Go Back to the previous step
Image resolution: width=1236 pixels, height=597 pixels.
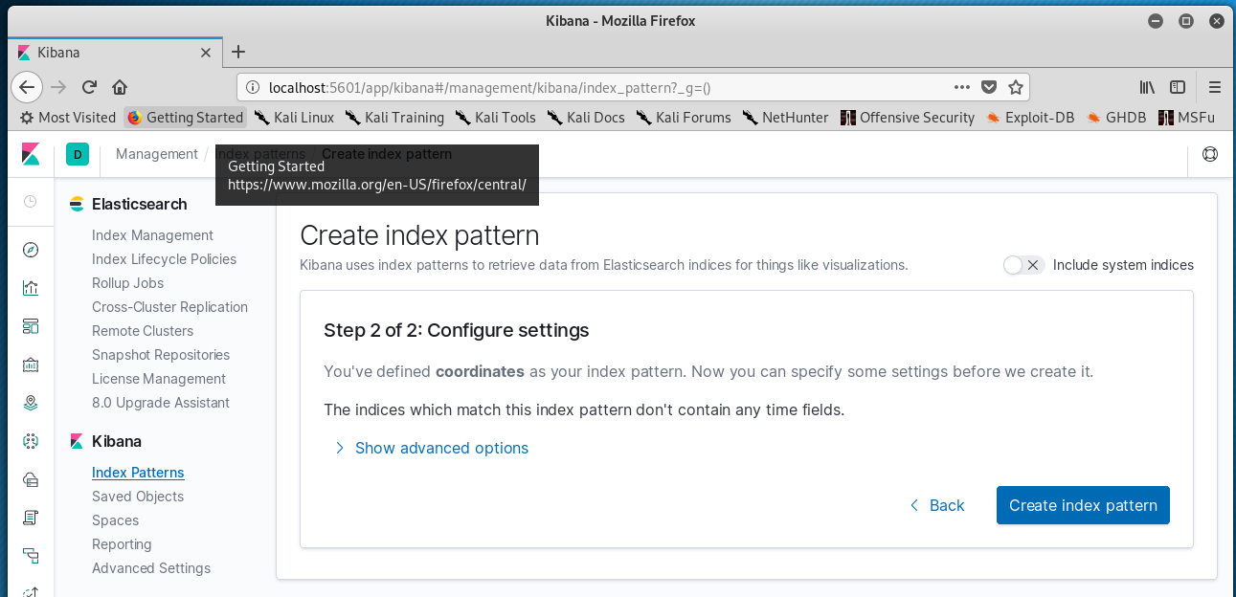pyautogui.click(x=936, y=505)
